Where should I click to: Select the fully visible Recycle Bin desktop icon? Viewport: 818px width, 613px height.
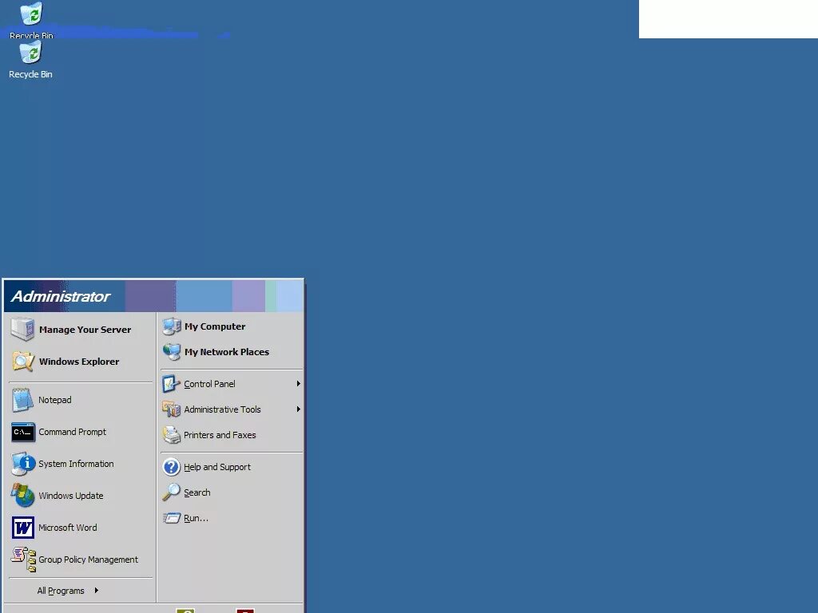coord(30,61)
